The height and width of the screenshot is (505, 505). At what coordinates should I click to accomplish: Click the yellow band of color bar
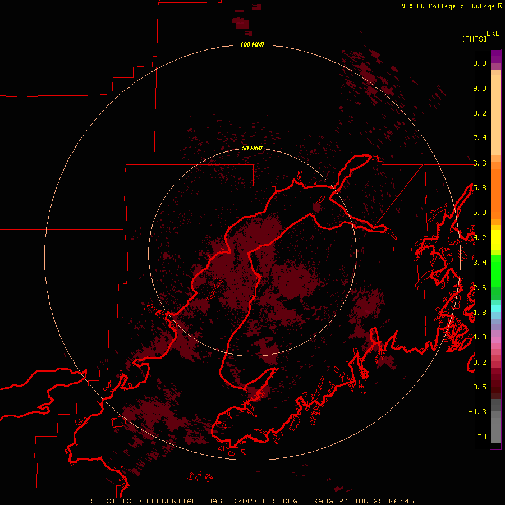click(495, 240)
